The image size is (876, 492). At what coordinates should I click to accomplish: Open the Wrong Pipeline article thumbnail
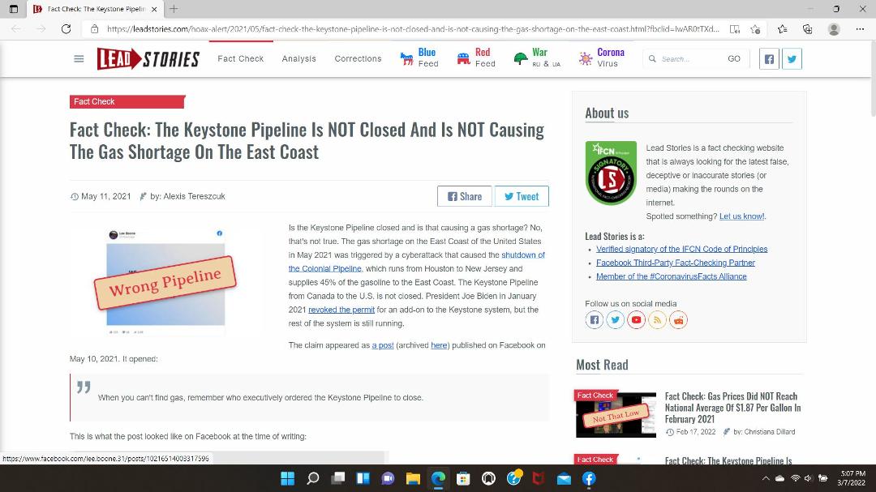[166, 281]
